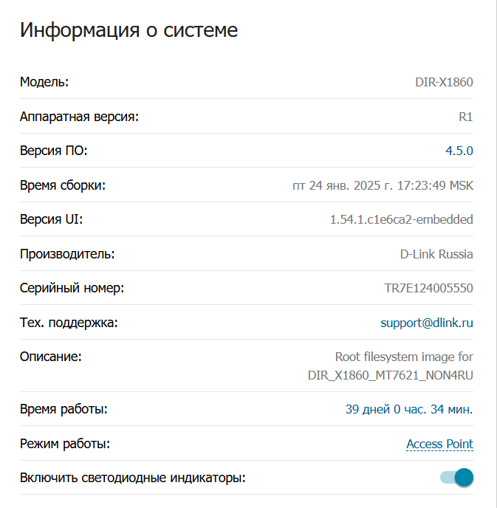Click the Тех. поддержка: label
The width and height of the screenshot is (497, 508).
point(69,323)
